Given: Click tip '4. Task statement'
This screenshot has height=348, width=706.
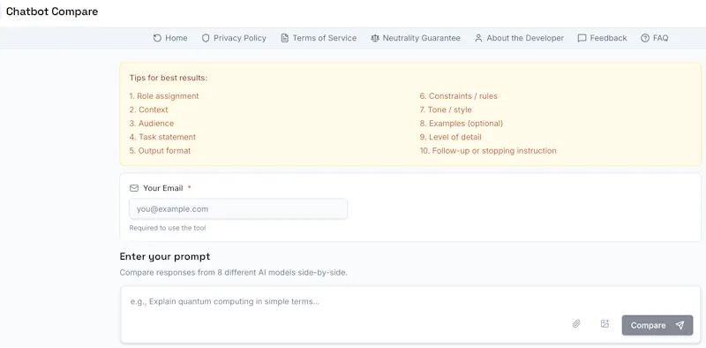Looking at the screenshot, I should click(162, 137).
